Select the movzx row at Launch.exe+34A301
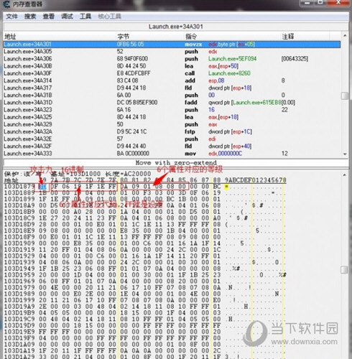This screenshot has height=359, width=352. pyautogui.click(x=172, y=45)
